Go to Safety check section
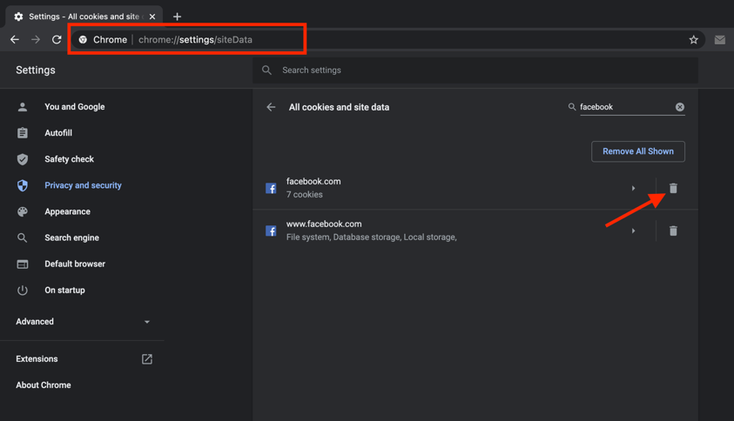This screenshot has width=734, height=421. [69, 159]
